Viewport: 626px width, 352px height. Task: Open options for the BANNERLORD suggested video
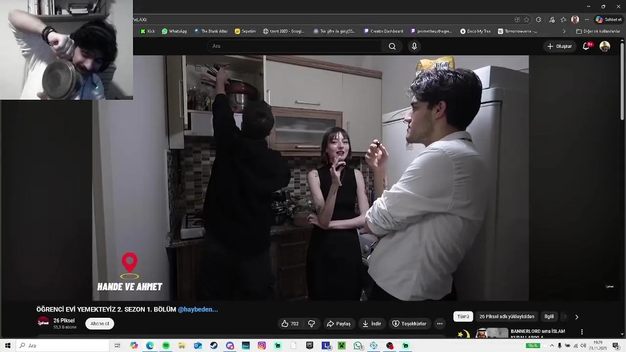click(x=581, y=332)
